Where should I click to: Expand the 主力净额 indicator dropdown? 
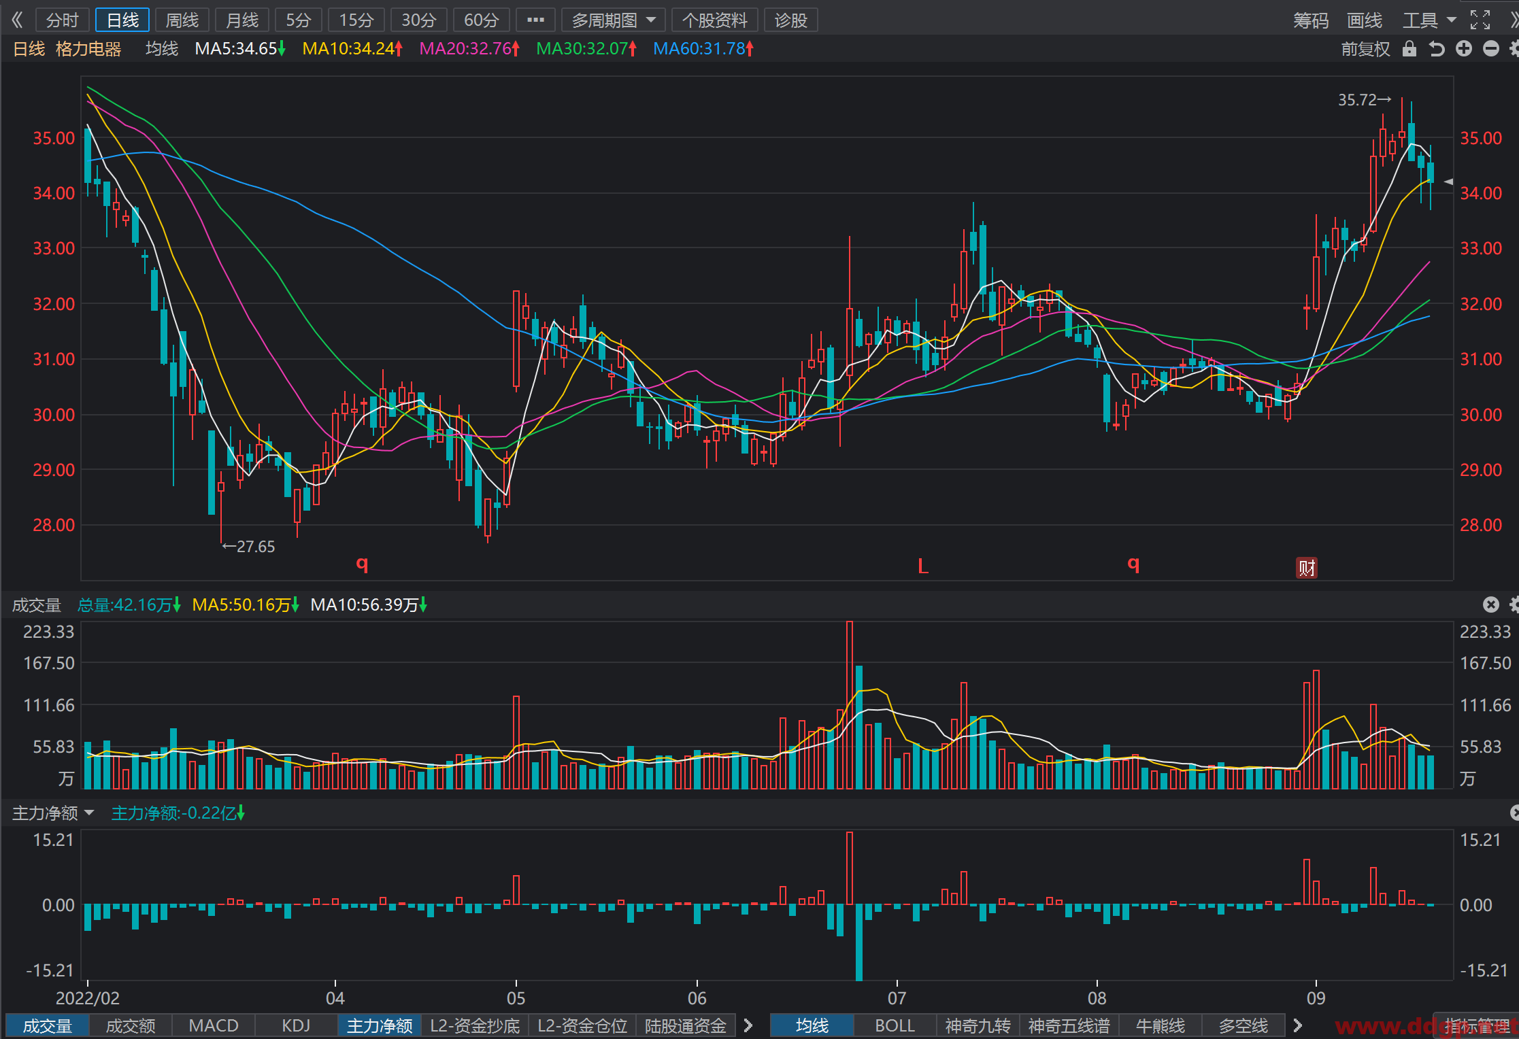click(x=53, y=813)
